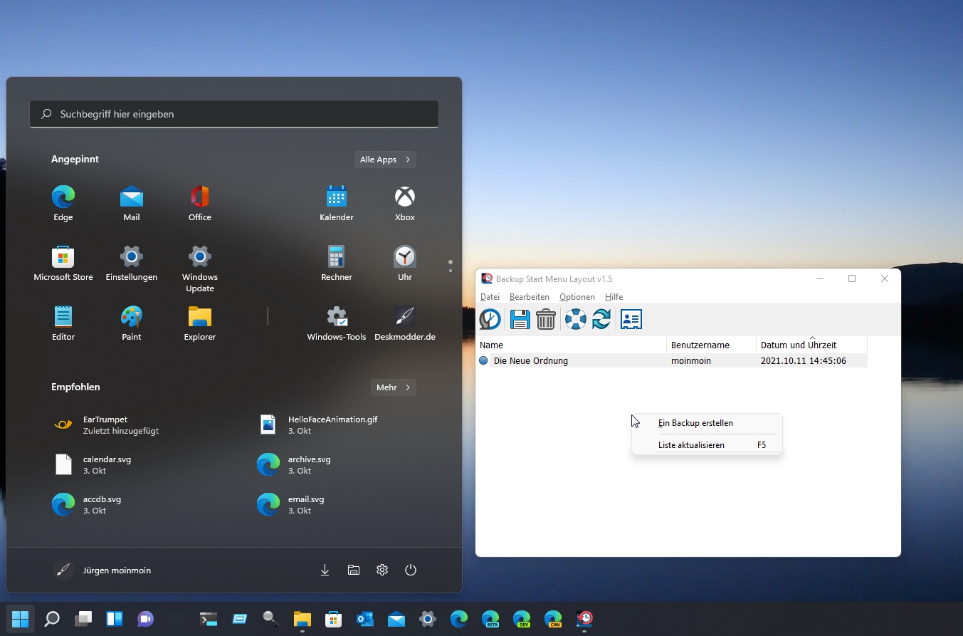Click the restore backup clock icon

pyautogui.click(x=490, y=319)
